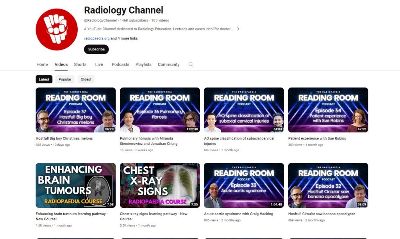The height and width of the screenshot is (239, 400).
Task: Select the Latest sort chip
Action: tap(44, 79)
